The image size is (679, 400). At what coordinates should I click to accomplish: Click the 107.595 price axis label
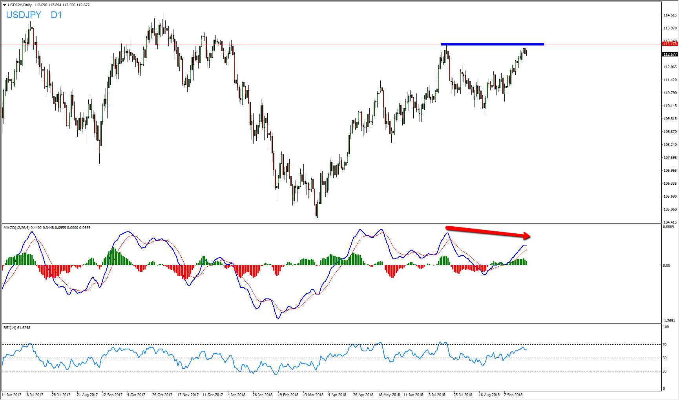pyautogui.click(x=670, y=158)
